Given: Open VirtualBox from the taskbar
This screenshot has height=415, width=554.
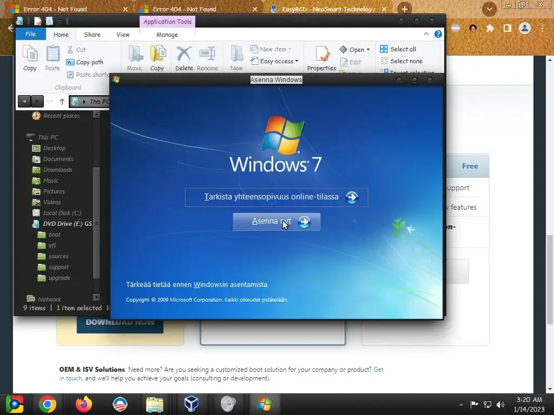Looking at the screenshot, I should tap(191, 404).
